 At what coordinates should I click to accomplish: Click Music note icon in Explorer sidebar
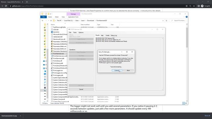(x=45, y=82)
